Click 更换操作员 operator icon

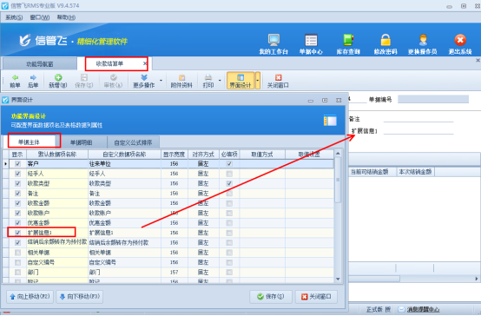(x=423, y=40)
